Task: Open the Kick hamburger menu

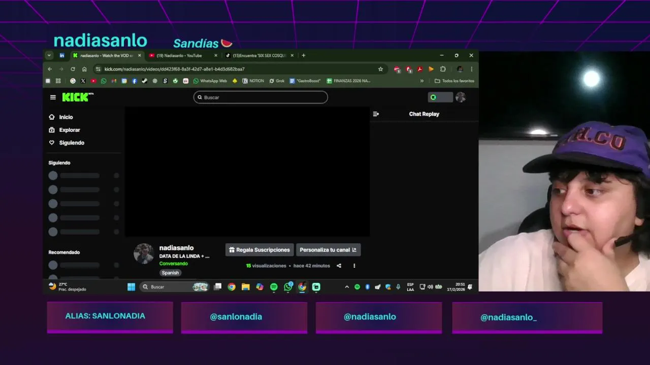Action: 53,97
